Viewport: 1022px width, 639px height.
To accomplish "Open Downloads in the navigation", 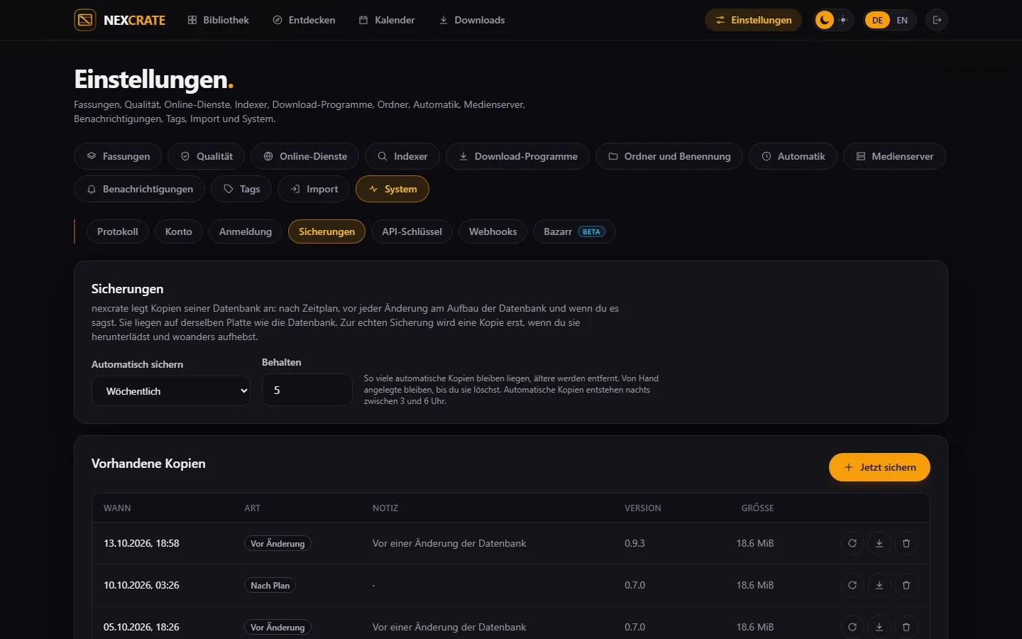I will pyautogui.click(x=472, y=20).
